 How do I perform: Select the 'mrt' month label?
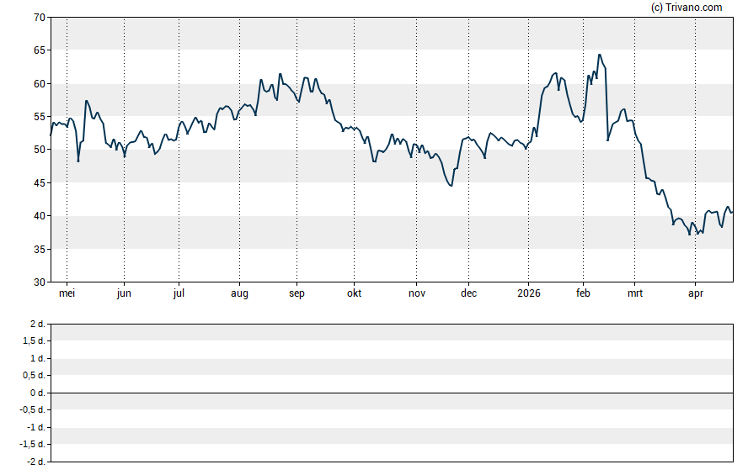tap(634, 293)
